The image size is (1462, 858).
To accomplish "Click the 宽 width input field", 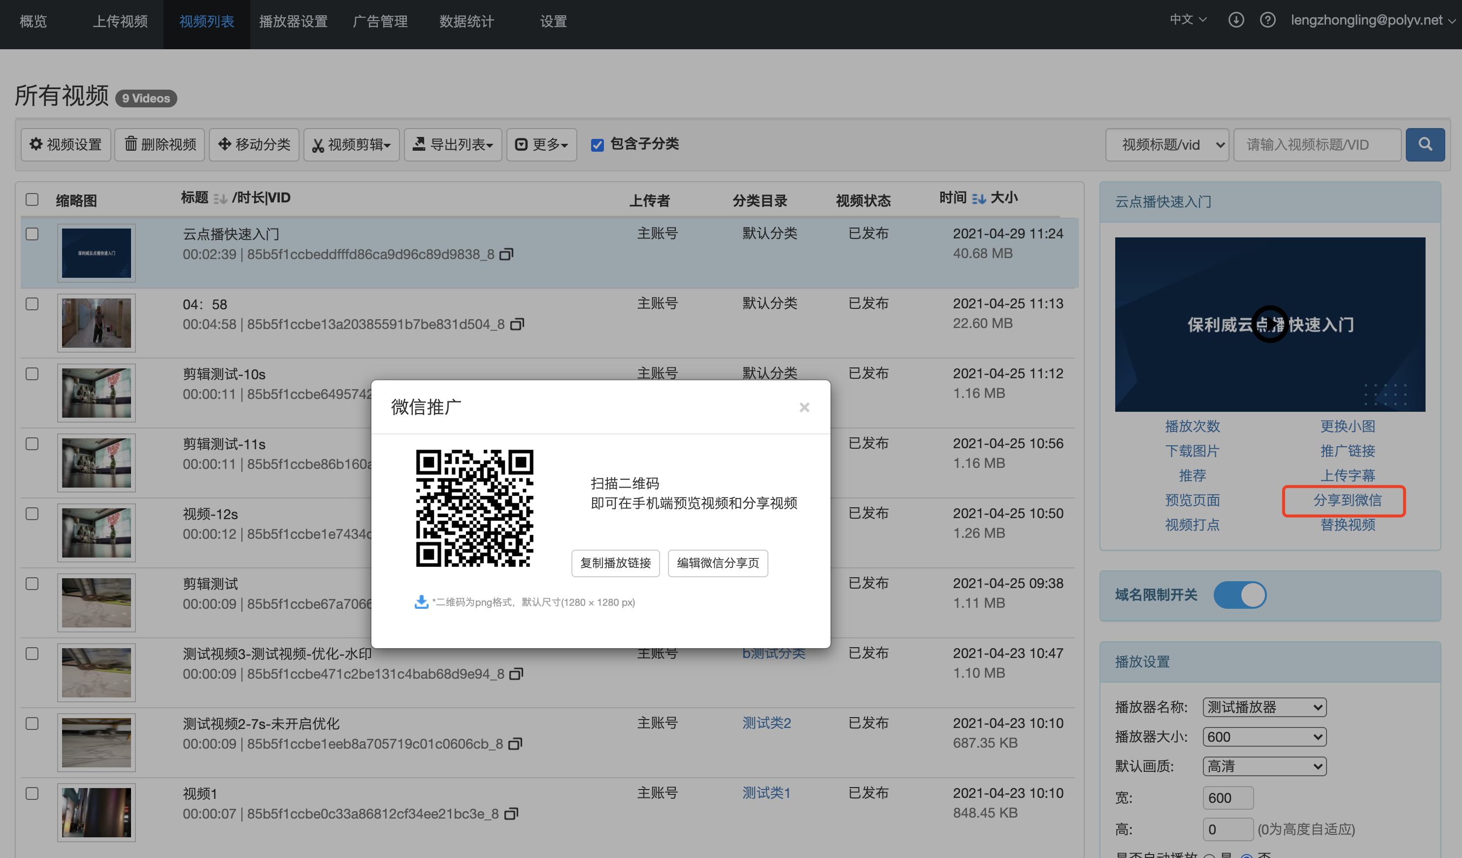I will tap(1228, 798).
